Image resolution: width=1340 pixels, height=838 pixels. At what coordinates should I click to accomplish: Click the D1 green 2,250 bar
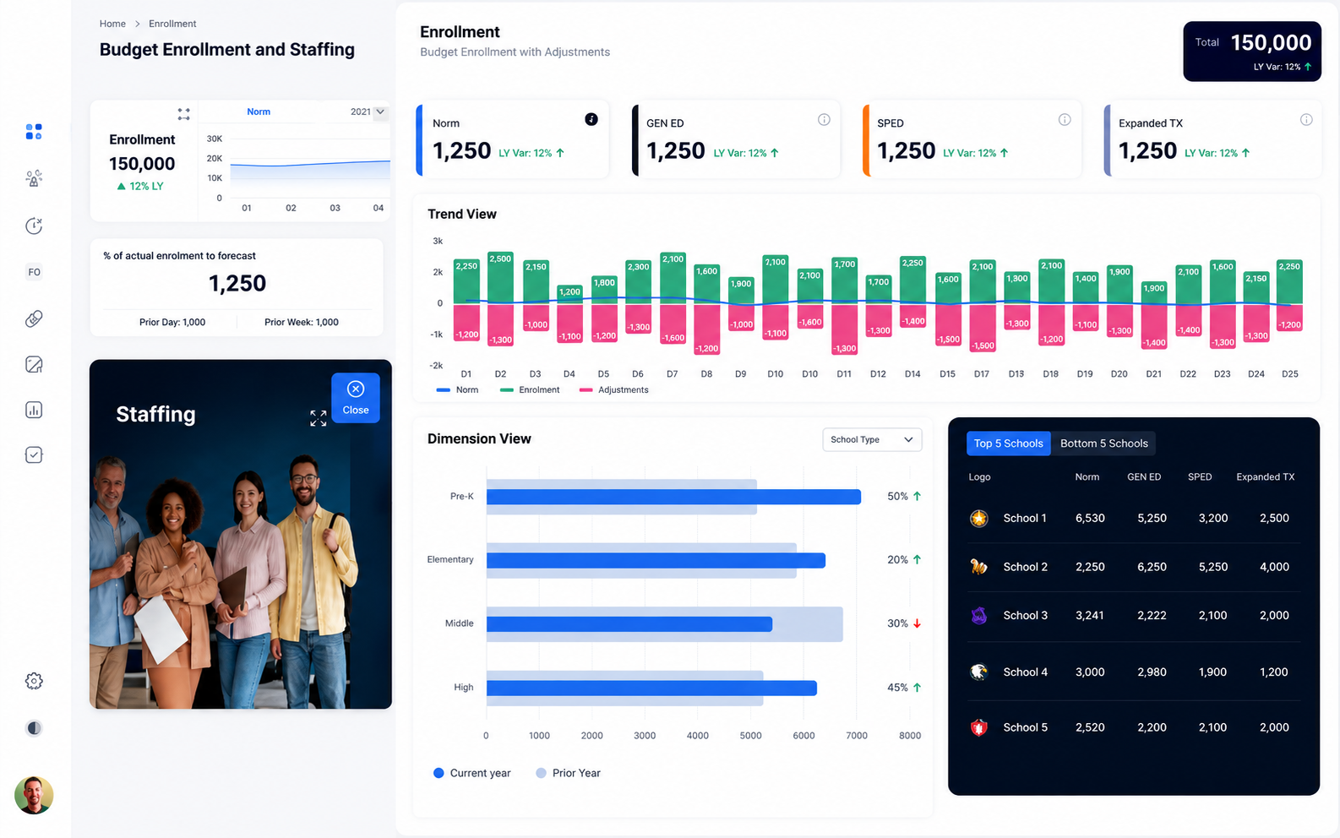[466, 280]
